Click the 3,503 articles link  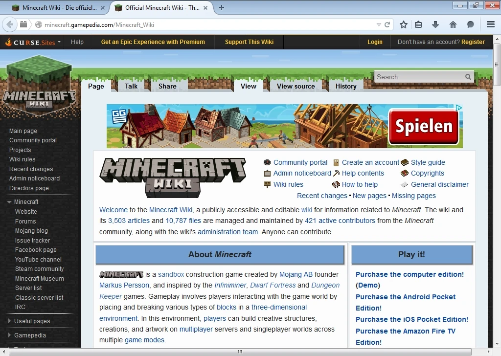(x=129, y=221)
